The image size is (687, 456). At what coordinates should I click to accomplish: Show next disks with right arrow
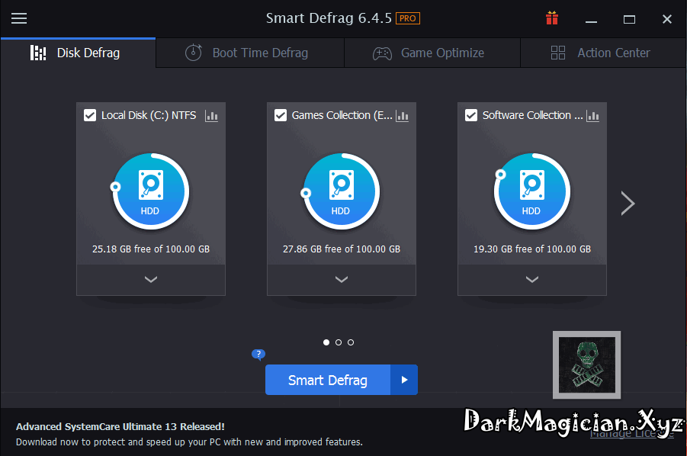coord(628,204)
